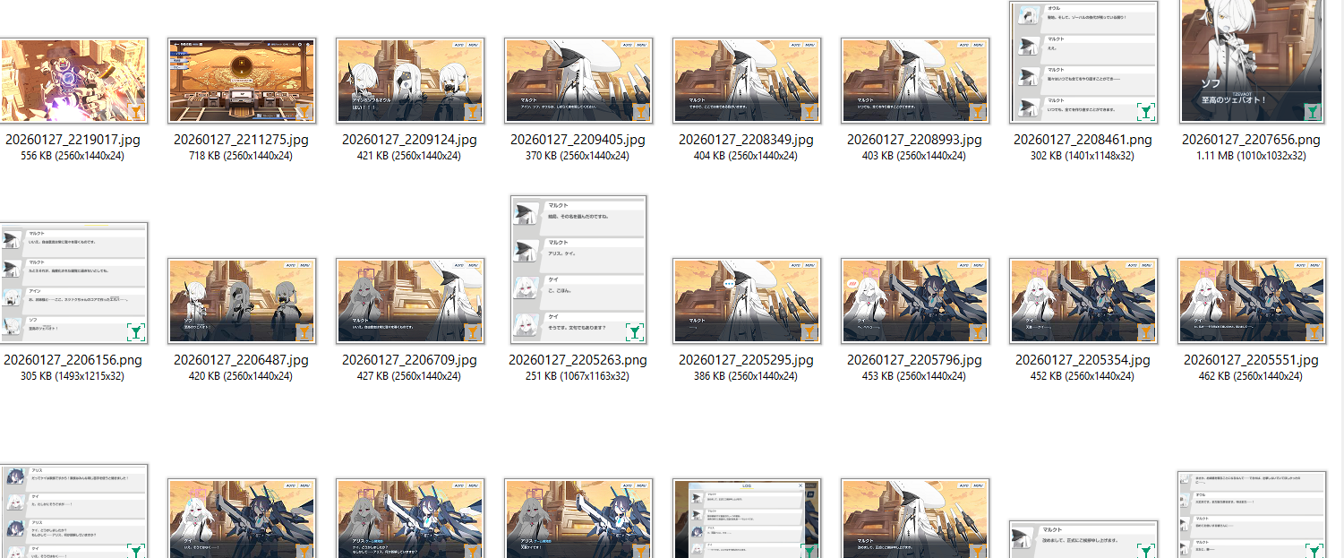Select thumbnail of 20260127_2205295.jpg
Screen dimensions: 1344x558
(747, 301)
